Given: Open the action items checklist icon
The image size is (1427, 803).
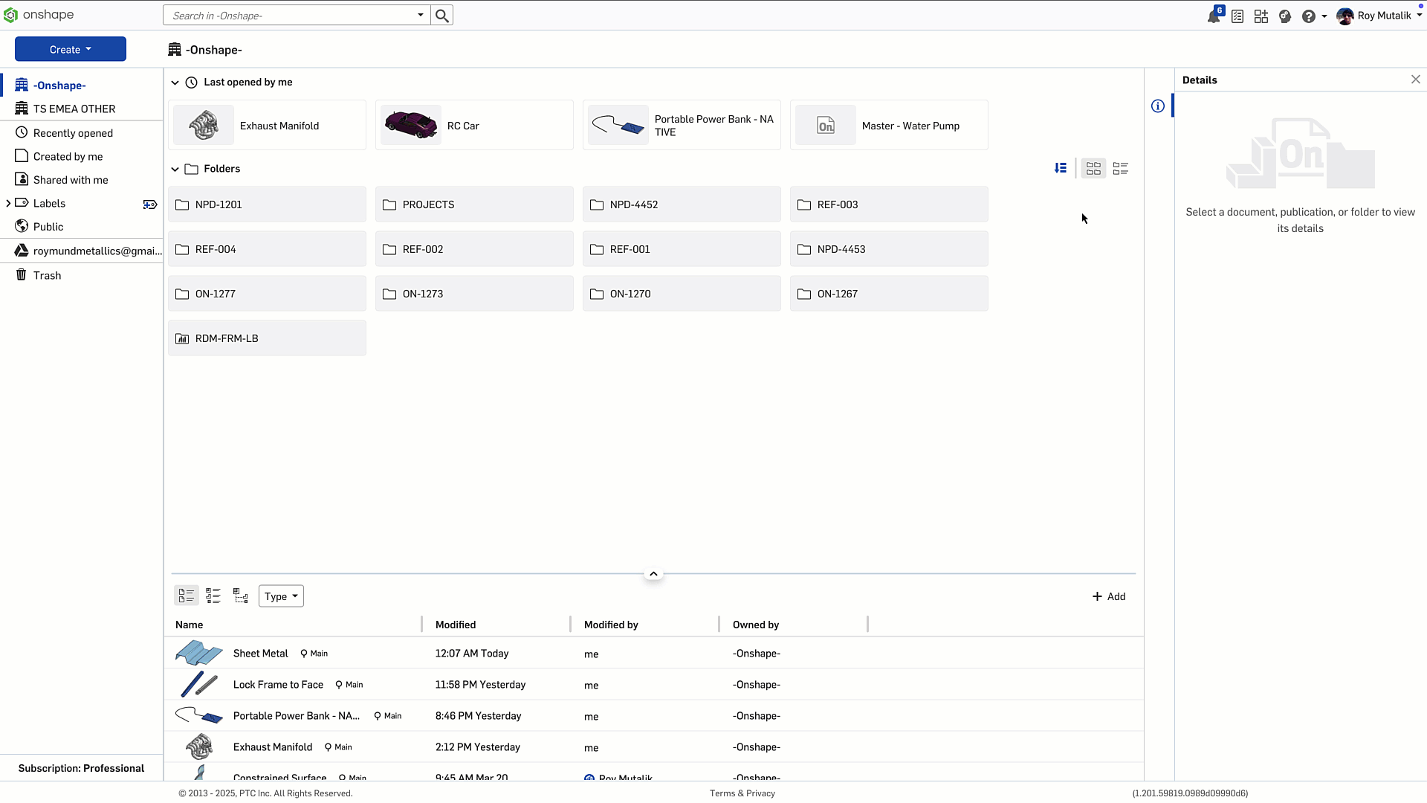Looking at the screenshot, I should coord(1237,16).
